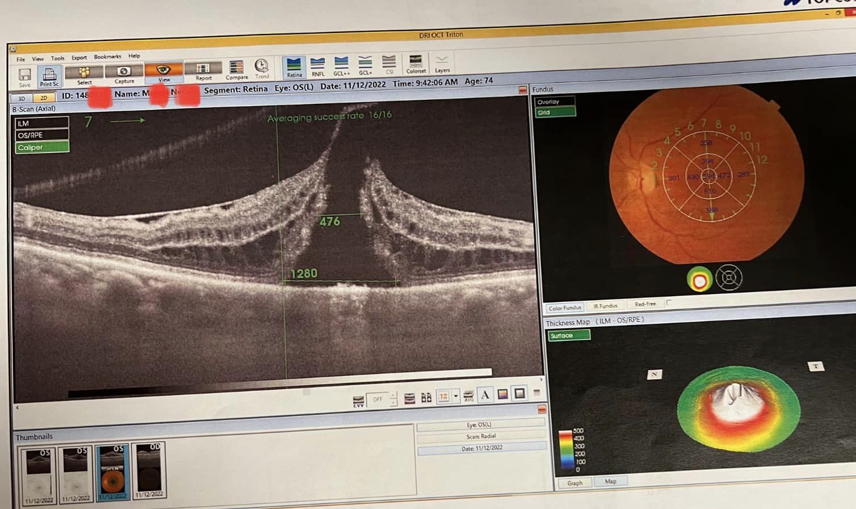
Task: Open the Capture mode
Action: [124, 73]
